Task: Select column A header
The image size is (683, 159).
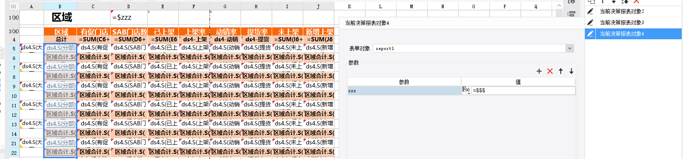Action: (32, 6)
